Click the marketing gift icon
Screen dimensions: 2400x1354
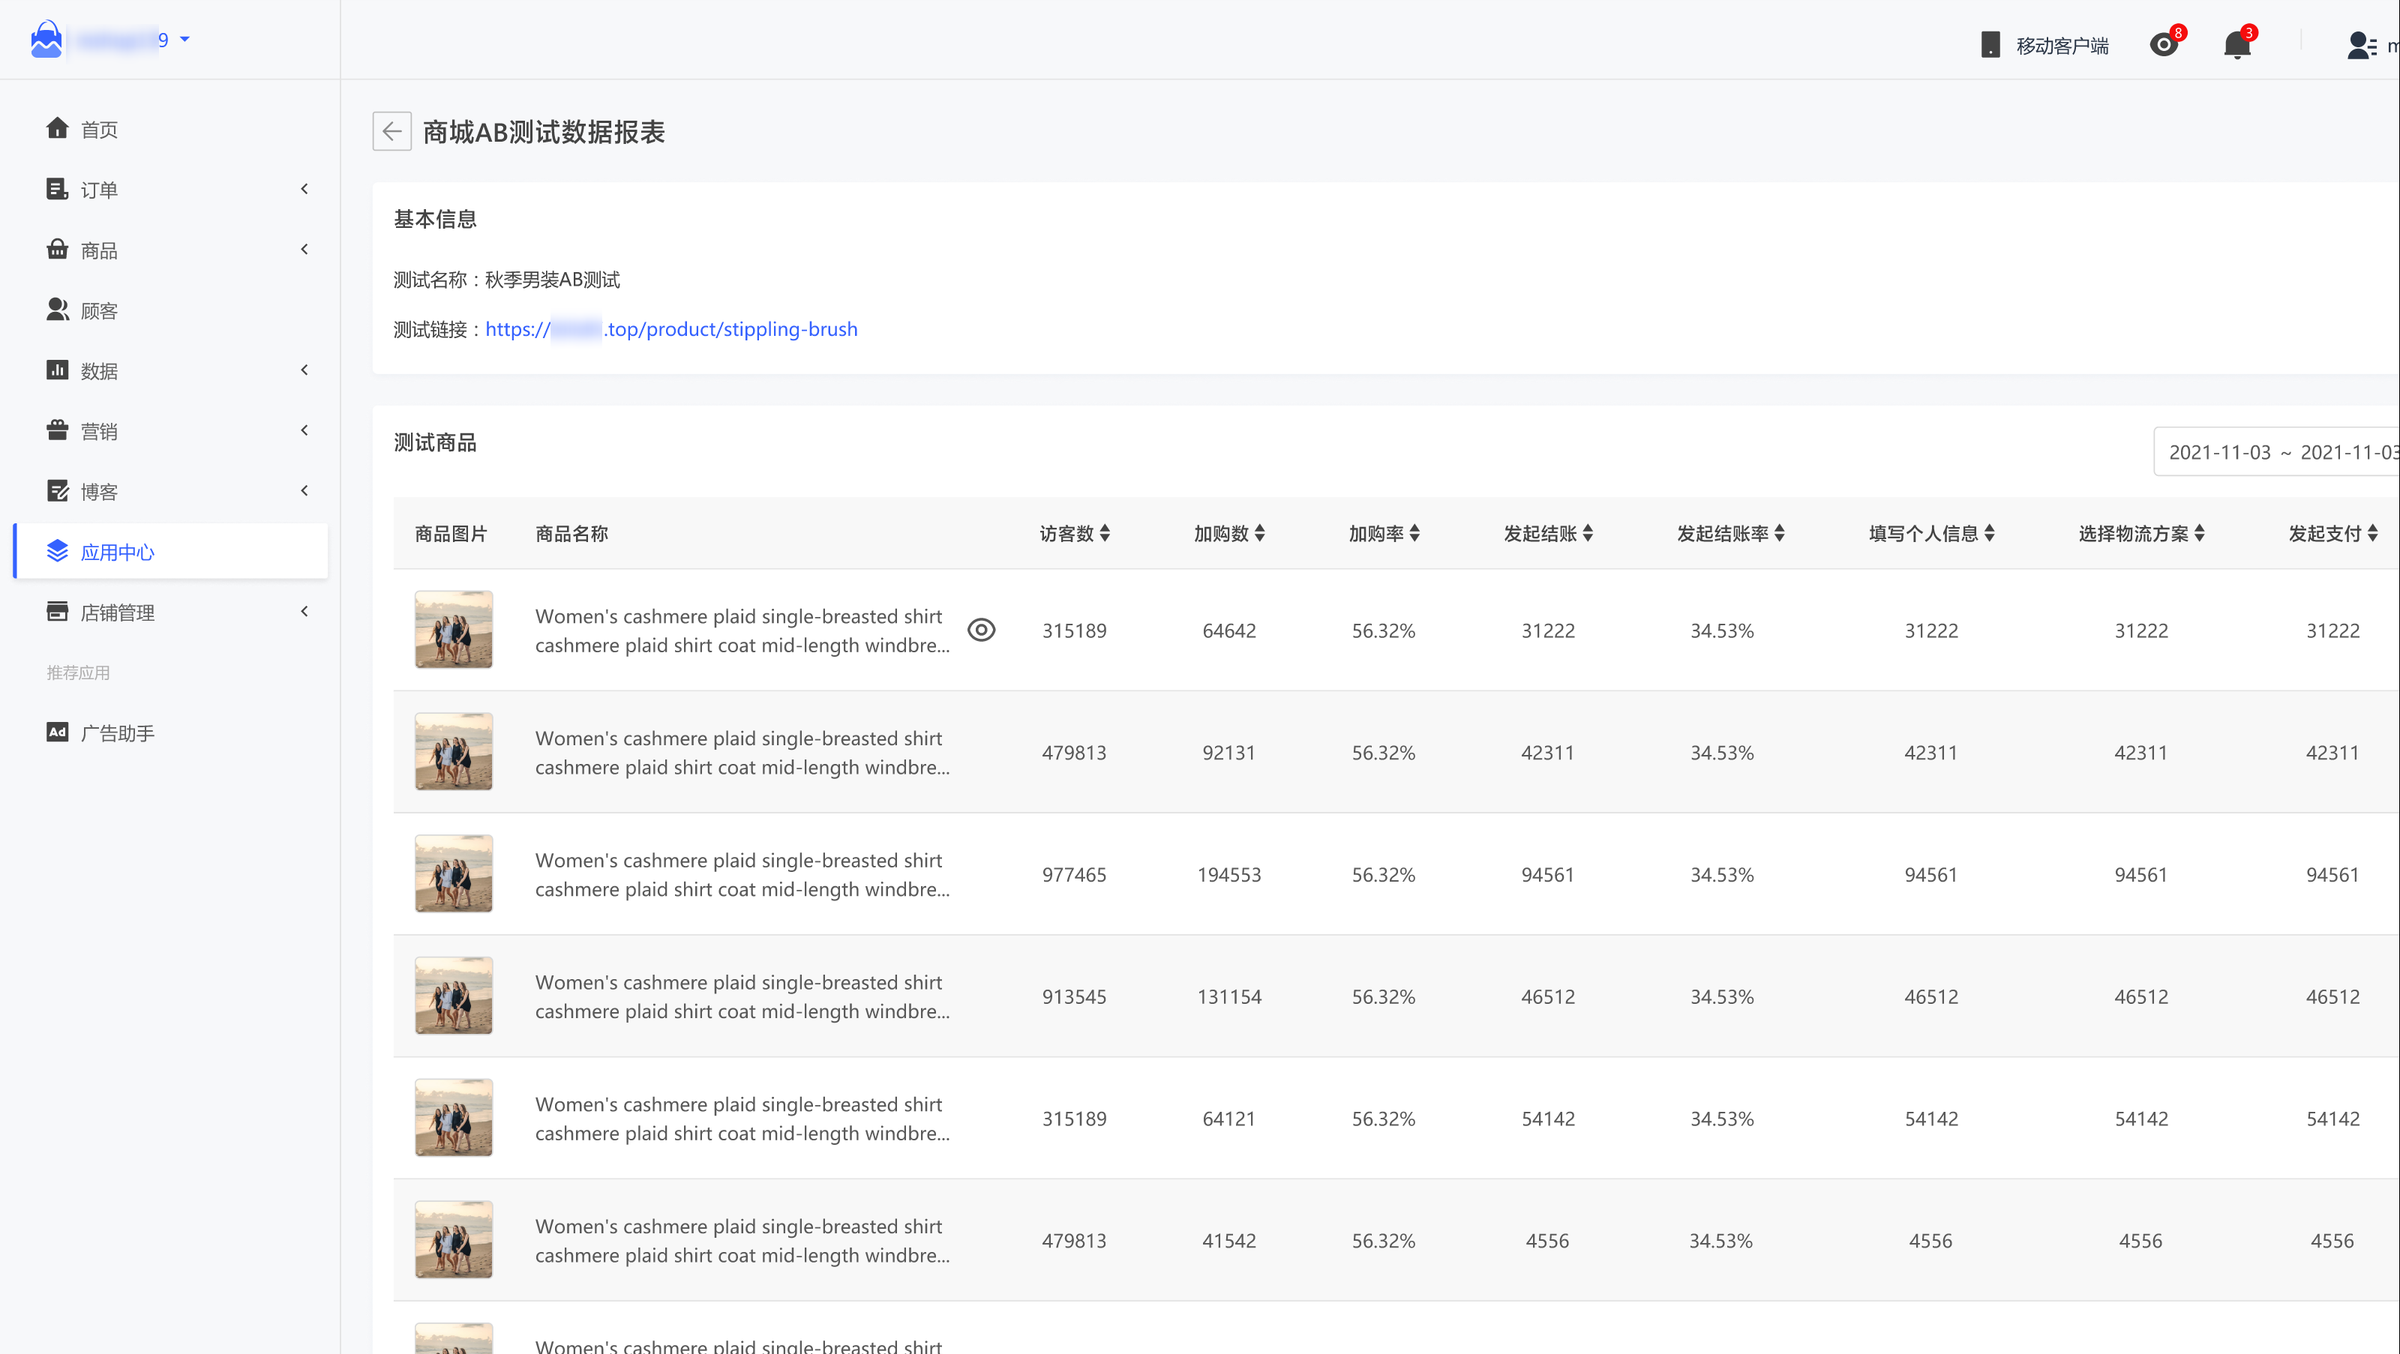coord(57,430)
